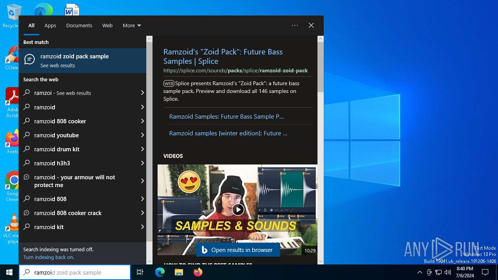Image resolution: width=498 pixels, height=280 pixels.
Task: Click the preview pane scrollbar thumb
Action: point(321,67)
